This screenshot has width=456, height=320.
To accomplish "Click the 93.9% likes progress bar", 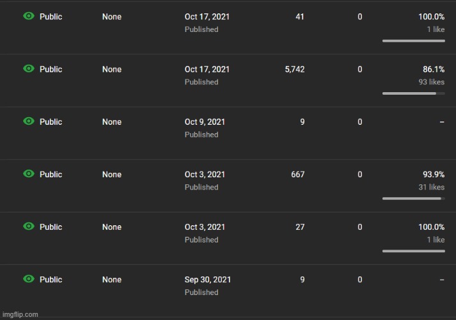I will coord(414,198).
